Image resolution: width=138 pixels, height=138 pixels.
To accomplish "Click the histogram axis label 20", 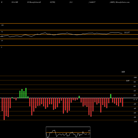I will (x=134, y=95).
